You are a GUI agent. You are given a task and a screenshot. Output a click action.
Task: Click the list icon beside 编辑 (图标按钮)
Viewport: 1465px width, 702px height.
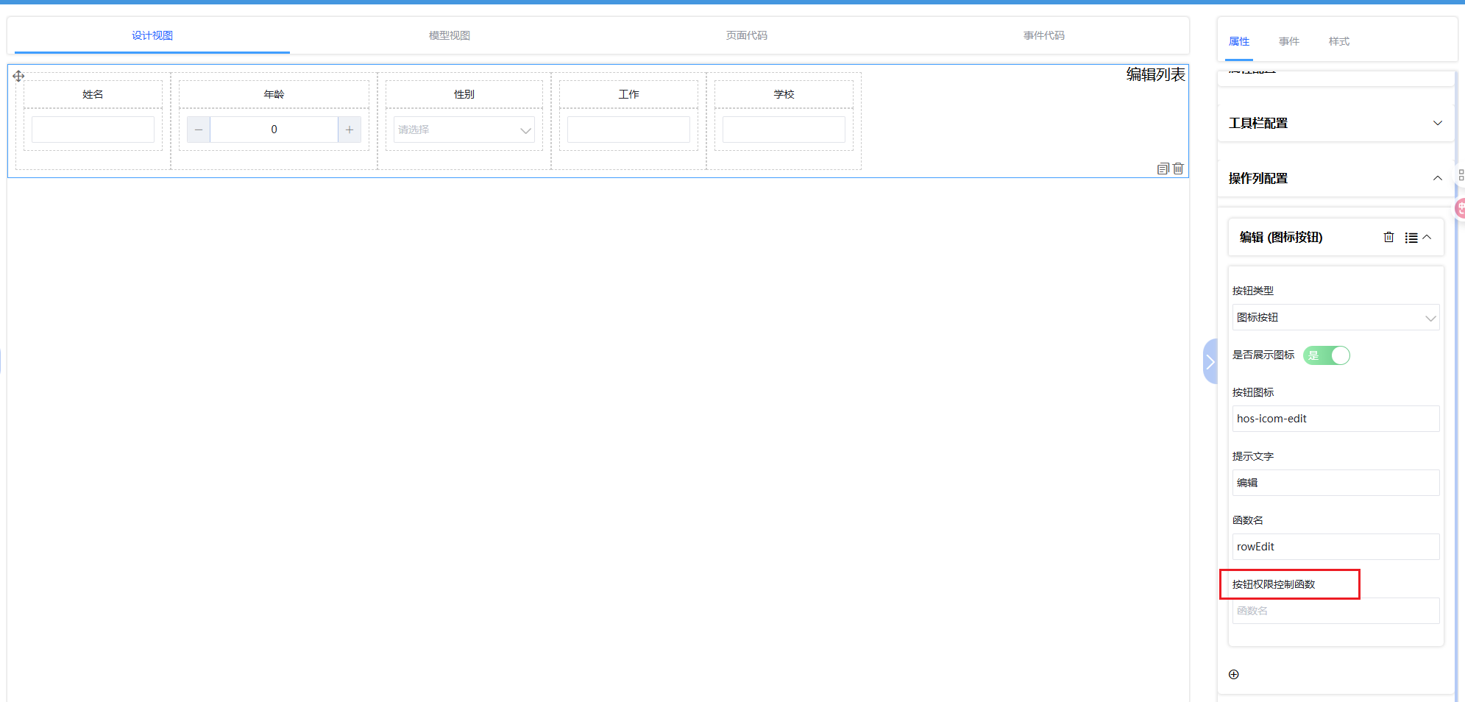coord(1411,238)
